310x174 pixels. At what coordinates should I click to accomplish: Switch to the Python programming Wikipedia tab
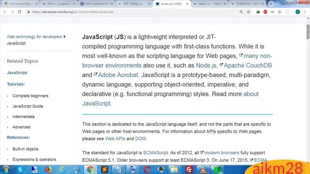point(59,4)
